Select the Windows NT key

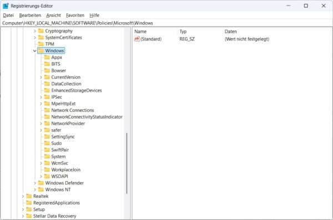point(58,190)
